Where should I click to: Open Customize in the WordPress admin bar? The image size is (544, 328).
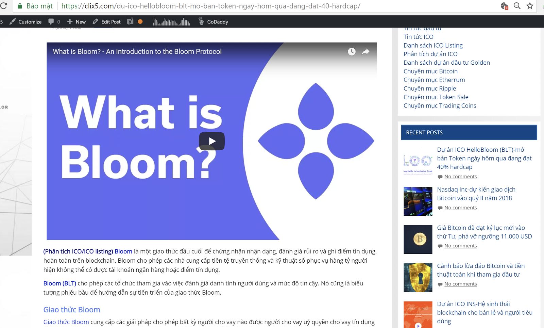pos(26,22)
